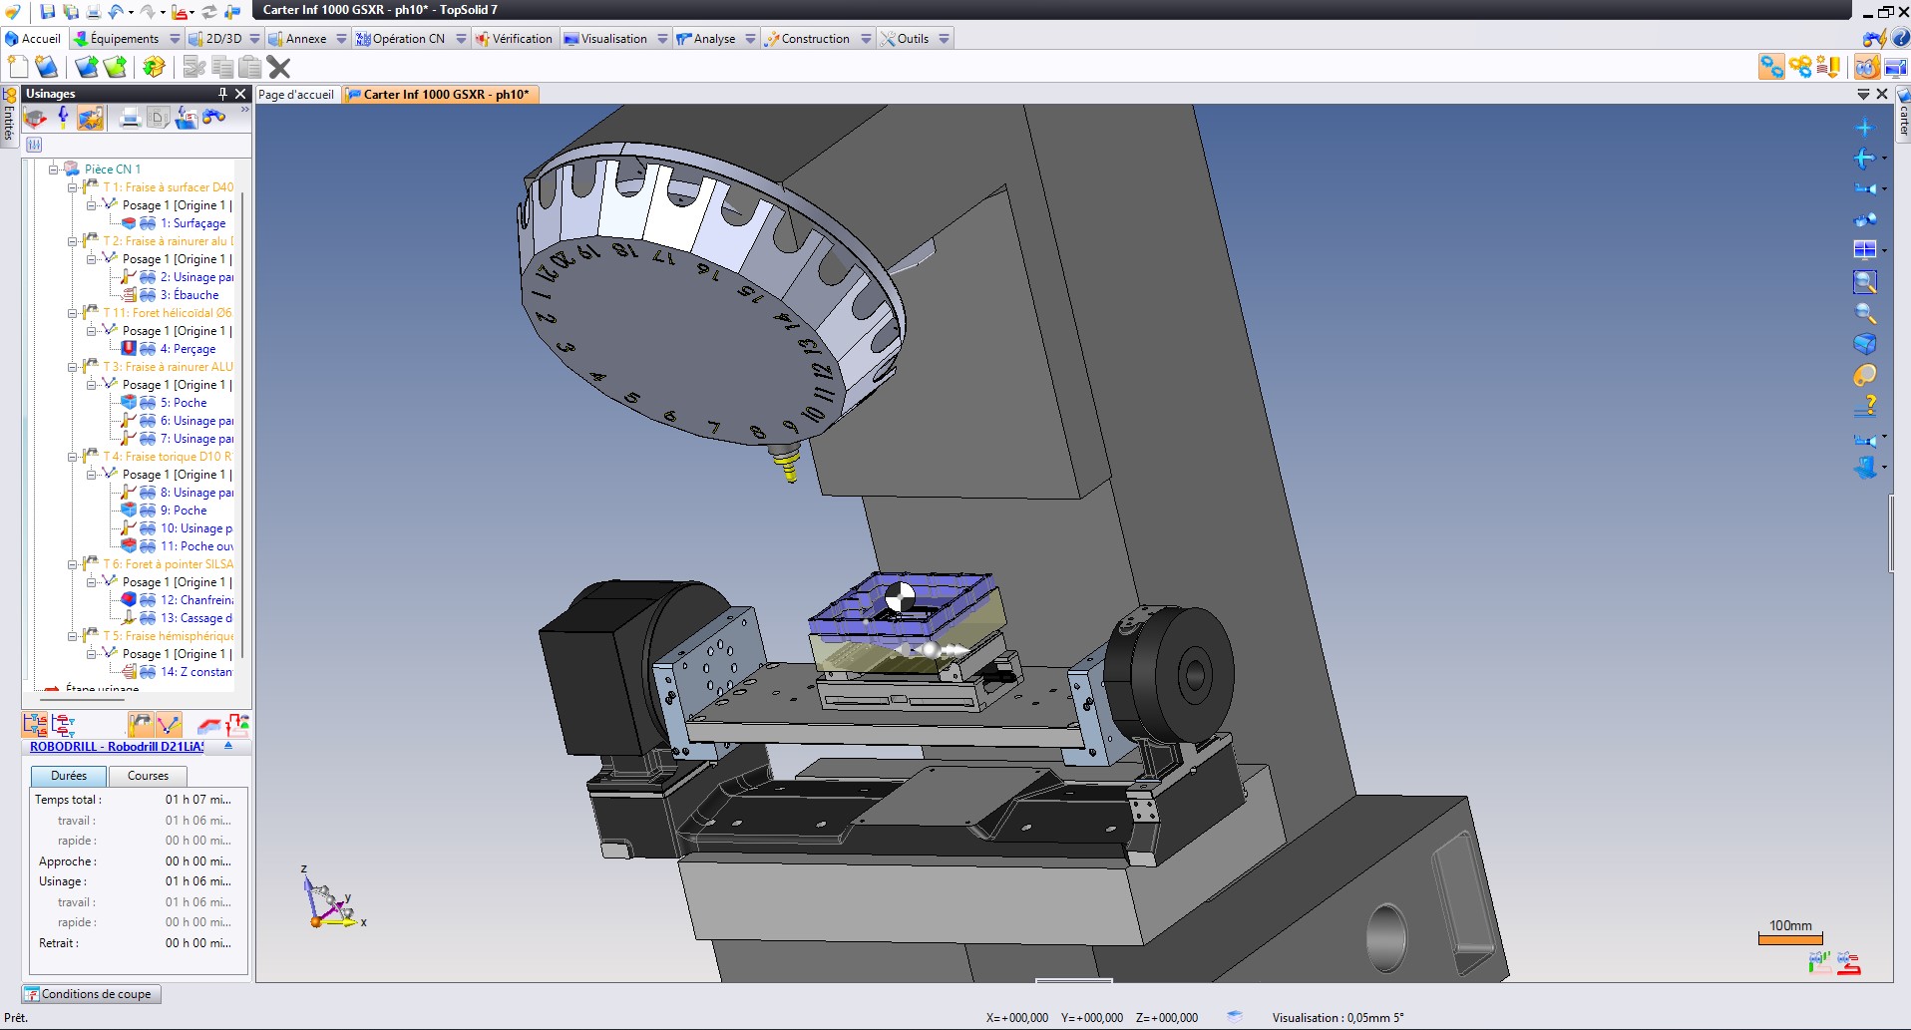The image size is (1911, 1030).
Task: Collapse the T 1: Fraise à surfacer node
Action: 72,187
